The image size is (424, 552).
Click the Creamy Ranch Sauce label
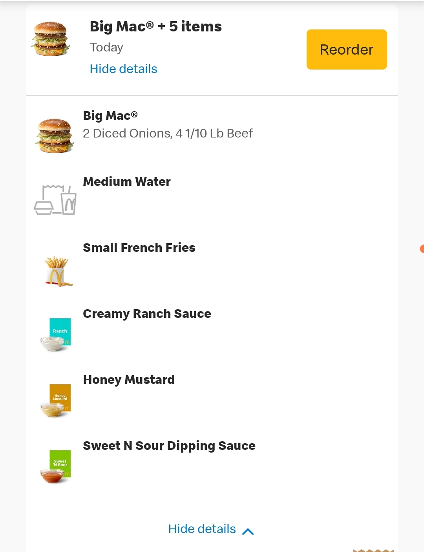click(147, 314)
